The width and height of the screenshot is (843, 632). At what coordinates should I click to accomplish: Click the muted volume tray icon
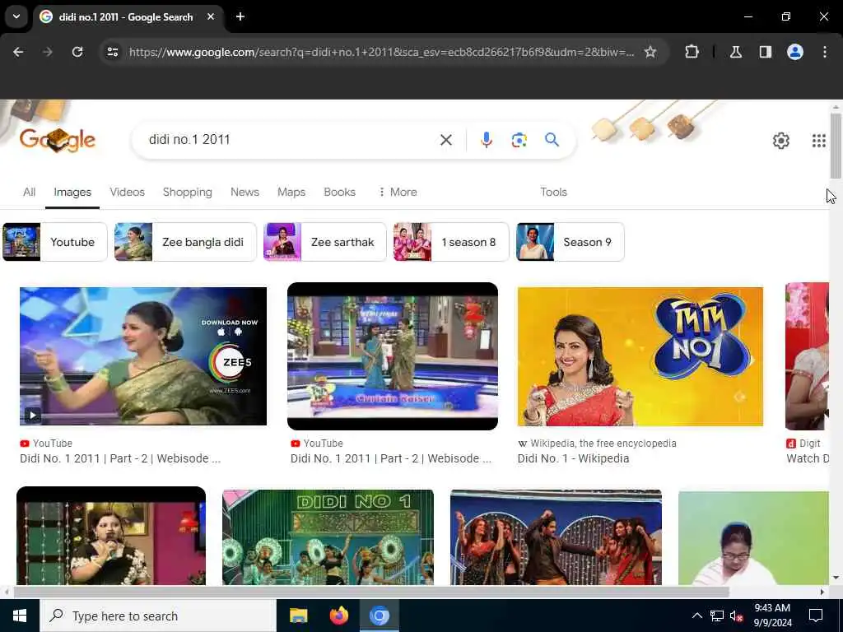pos(737,616)
